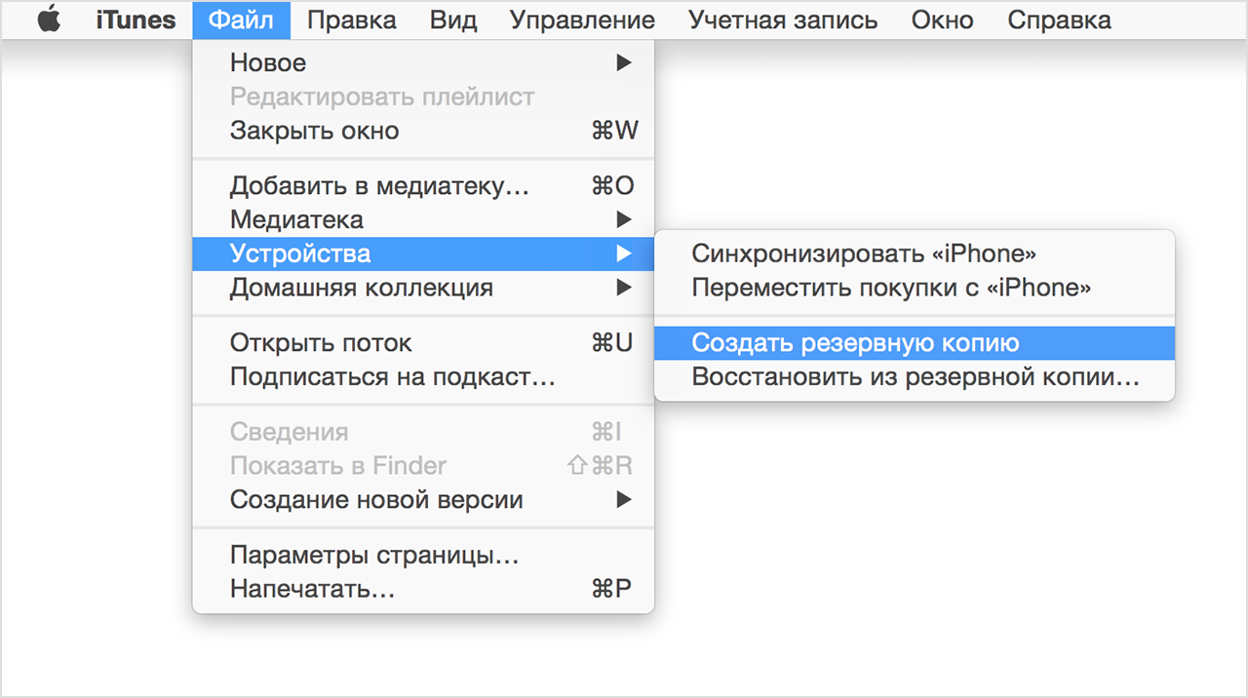Viewport: 1248px width, 698px height.
Task: Click the Правка menu
Action: coord(351,19)
